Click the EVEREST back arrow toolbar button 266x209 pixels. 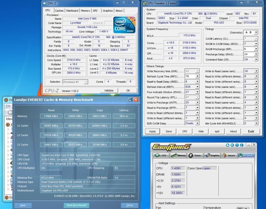10,112
